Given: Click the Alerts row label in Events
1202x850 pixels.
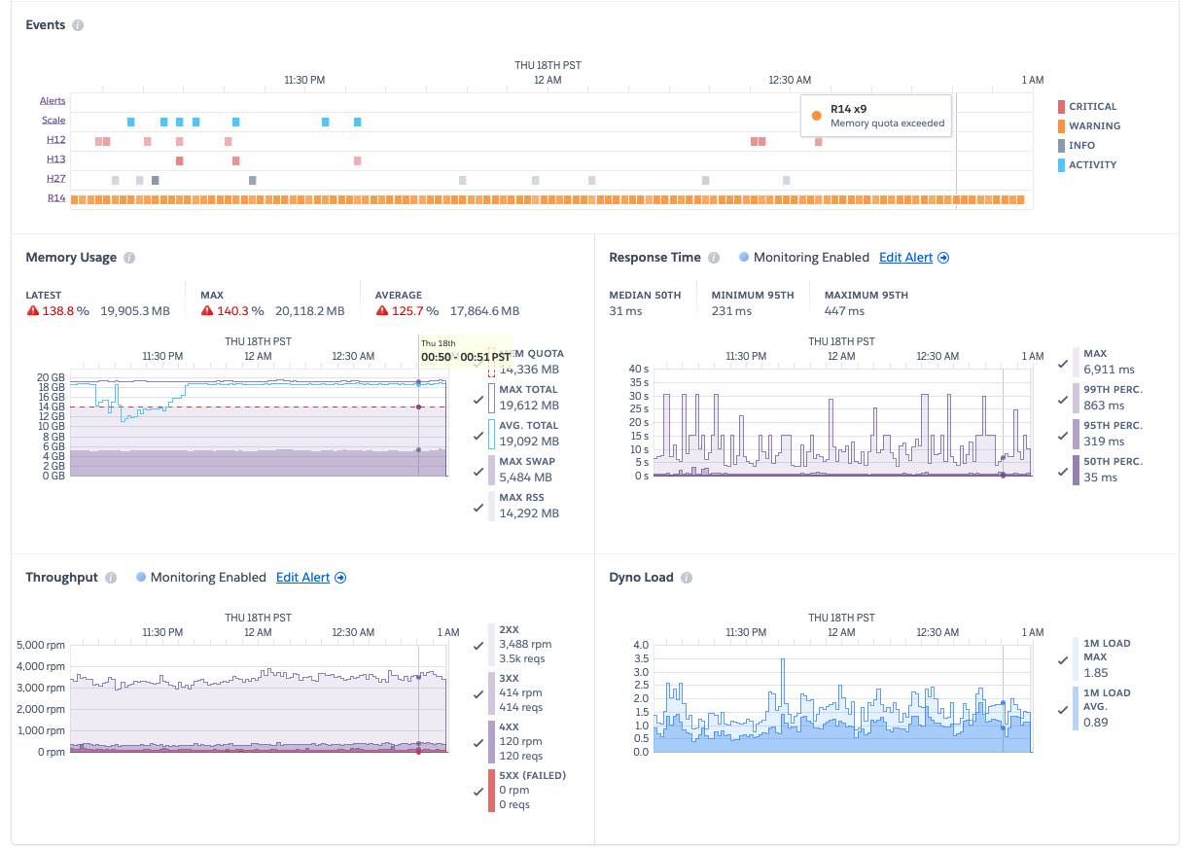Looking at the screenshot, I should [x=53, y=100].
